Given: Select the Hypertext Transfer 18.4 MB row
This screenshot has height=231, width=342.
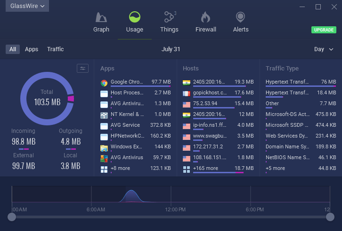Looking at the screenshot, I should 301,93.
